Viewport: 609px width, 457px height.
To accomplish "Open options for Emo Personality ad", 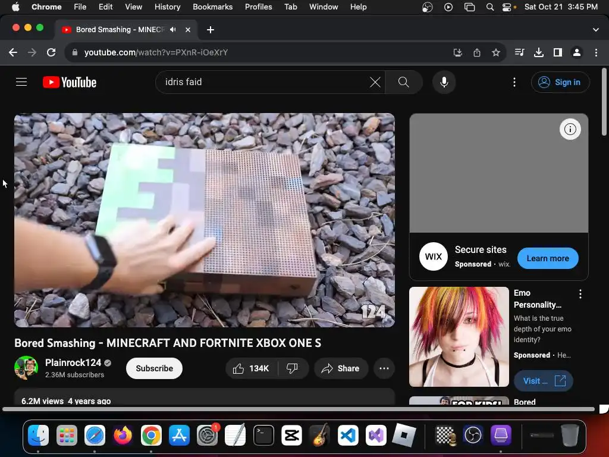I will pos(580,294).
